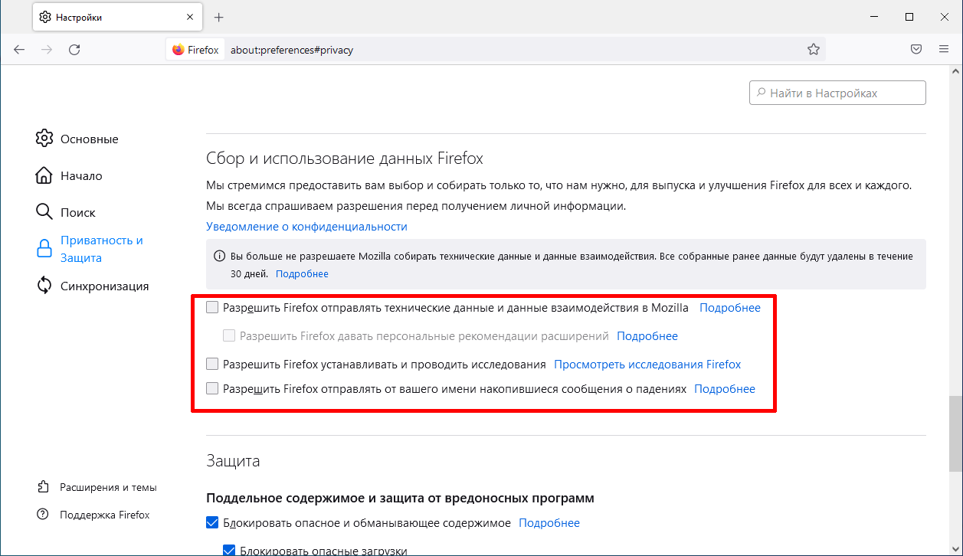Click the Firefox identity icon in the address bar
The height and width of the screenshot is (556, 963).
coord(179,50)
